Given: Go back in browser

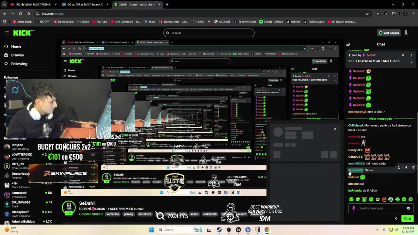Looking at the screenshot, I should tap(5, 14).
